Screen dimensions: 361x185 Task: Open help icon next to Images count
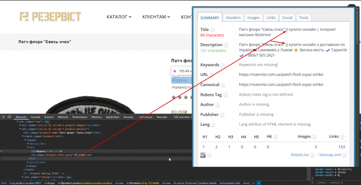coord(314,137)
